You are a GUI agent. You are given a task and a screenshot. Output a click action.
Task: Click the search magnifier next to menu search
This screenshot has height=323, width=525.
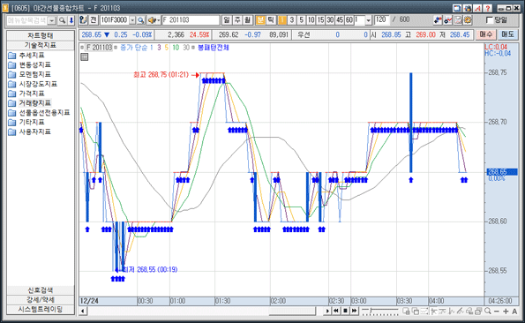tap(62, 20)
